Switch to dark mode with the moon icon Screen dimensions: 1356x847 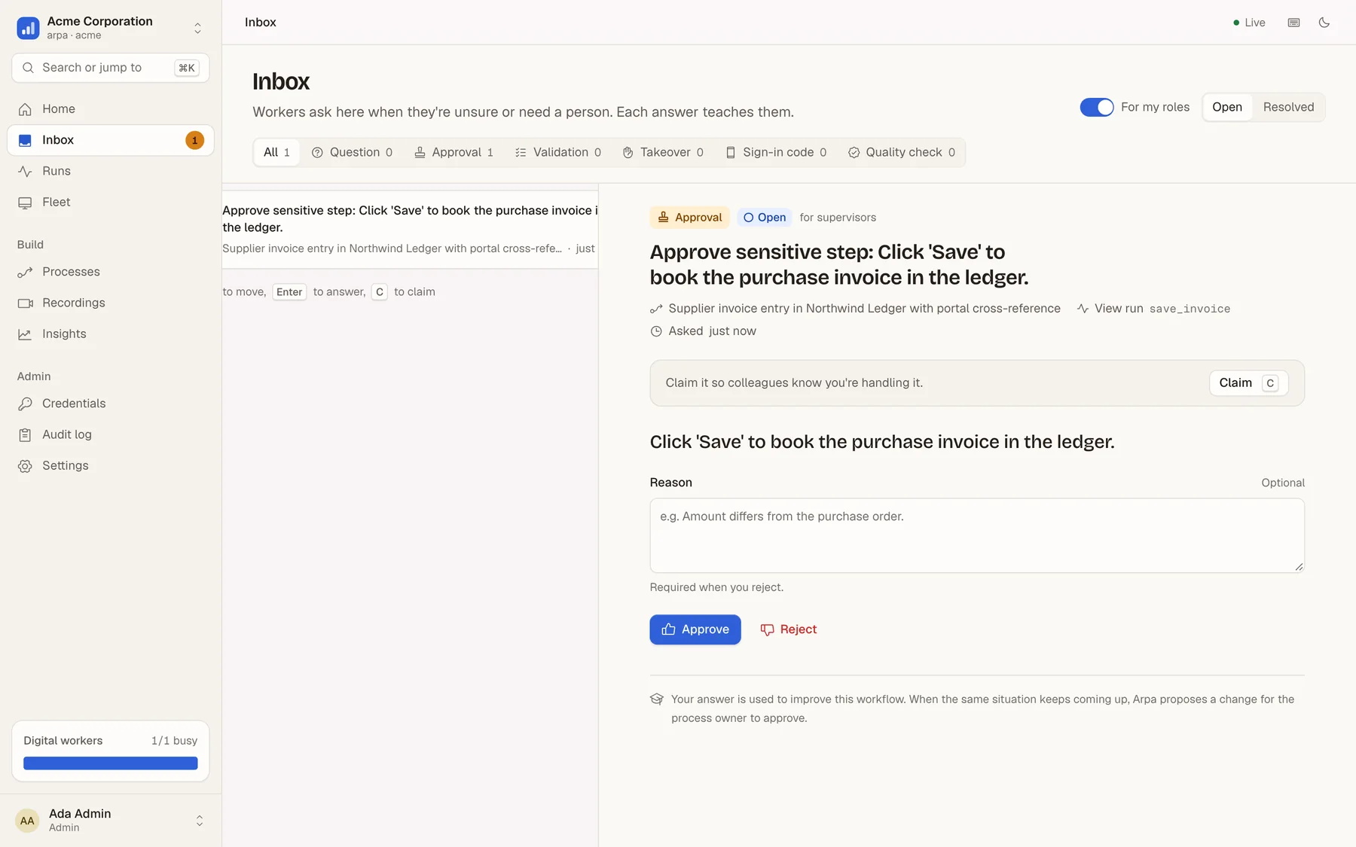pyautogui.click(x=1324, y=23)
